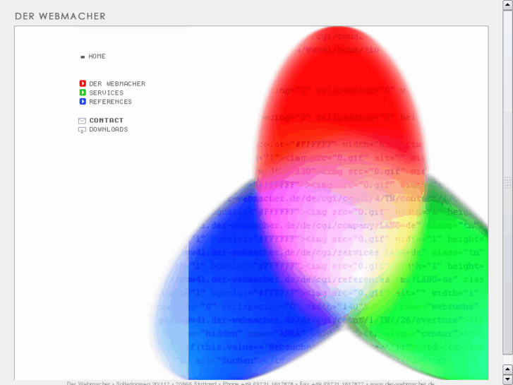
Task: Open the DOWNLOADS page link
Action: [x=108, y=129]
